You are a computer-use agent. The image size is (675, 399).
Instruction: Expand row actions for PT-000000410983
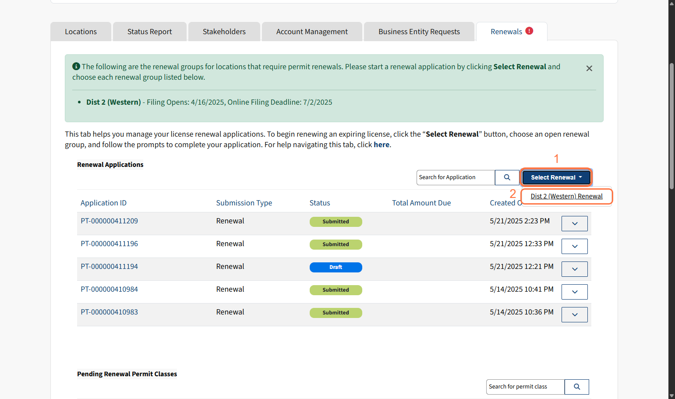(575, 314)
